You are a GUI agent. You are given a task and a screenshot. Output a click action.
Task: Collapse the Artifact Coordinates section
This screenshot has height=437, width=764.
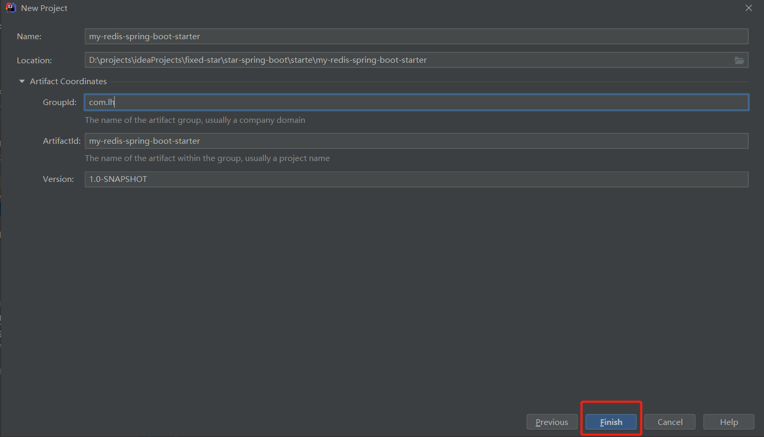[x=22, y=81]
